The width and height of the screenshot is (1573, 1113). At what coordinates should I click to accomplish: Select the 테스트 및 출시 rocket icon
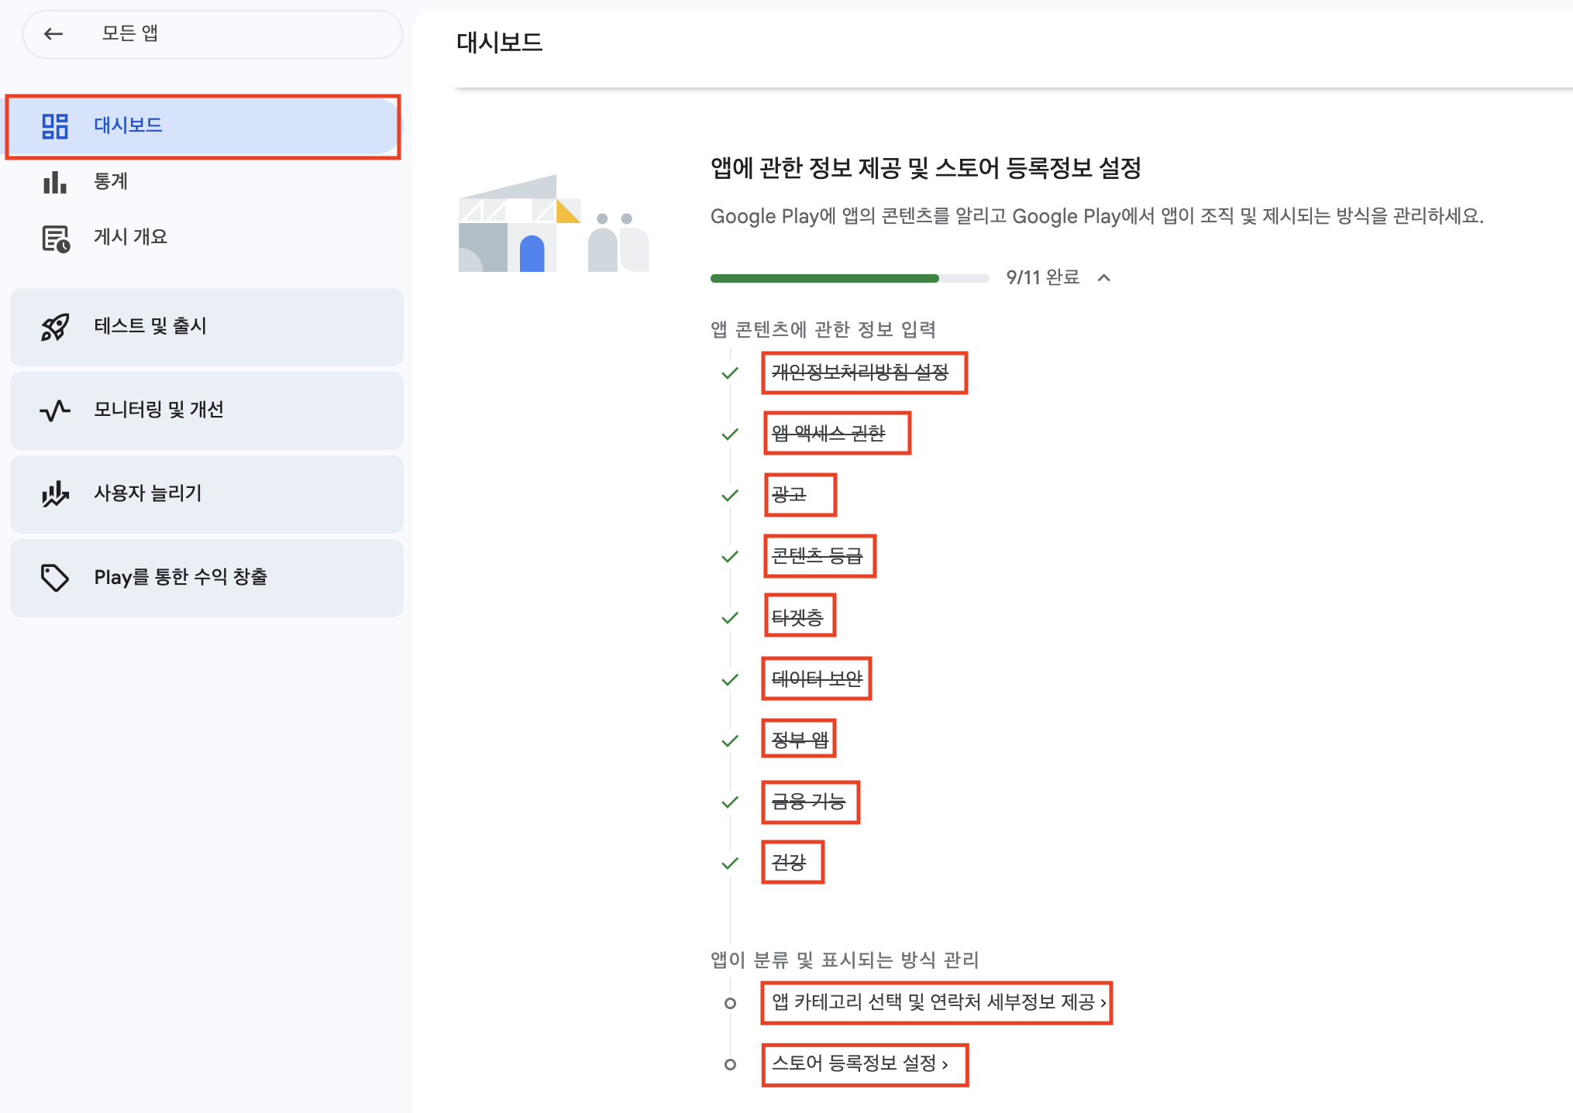[x=53, y=327]
